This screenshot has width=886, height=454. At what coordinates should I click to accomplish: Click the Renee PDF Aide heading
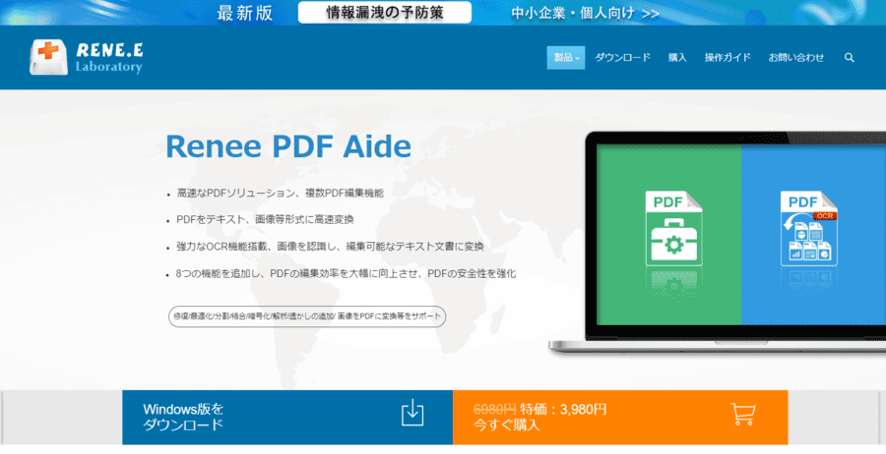pyautogui.click(x=288, y=146)
